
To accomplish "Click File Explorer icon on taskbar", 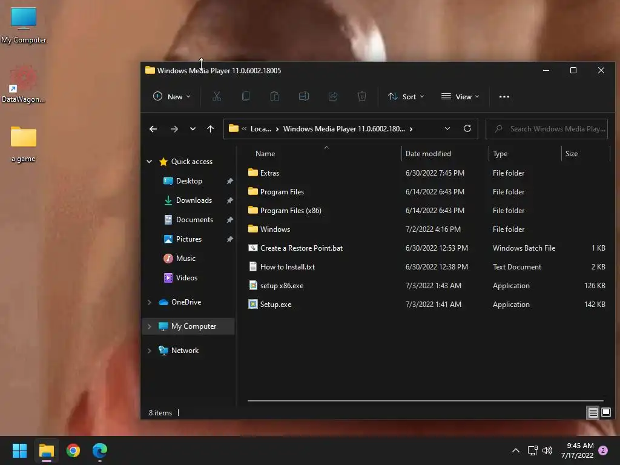I will coord(46,450).
